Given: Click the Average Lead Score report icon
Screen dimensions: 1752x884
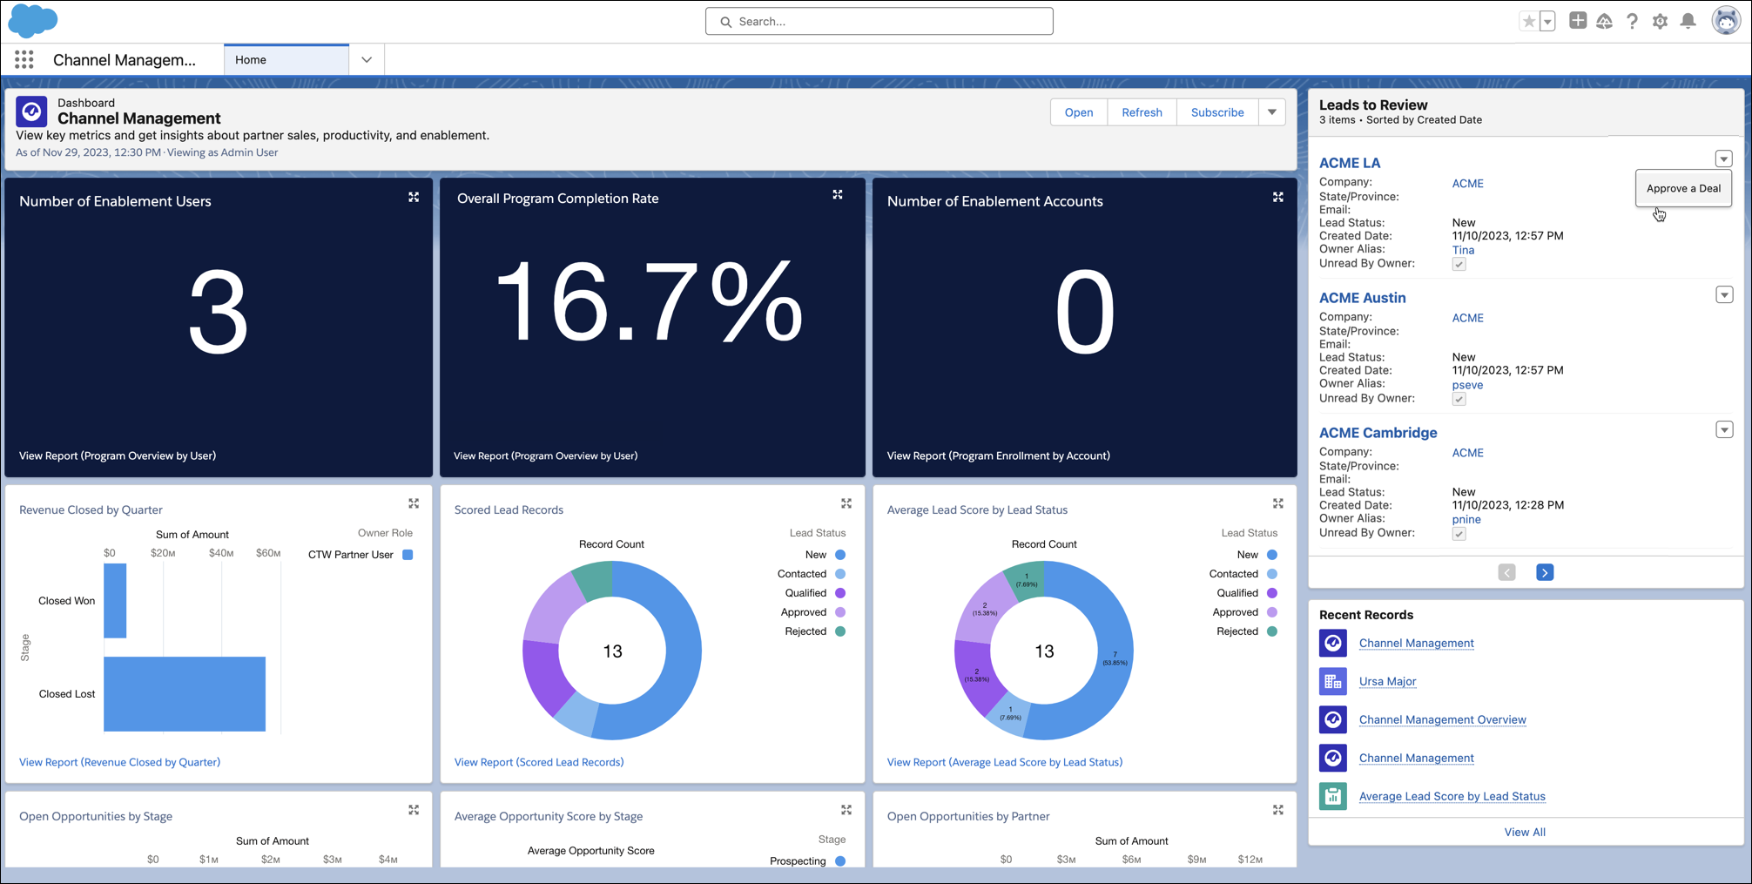Looking at the screenshot, I should (1333, 796).
